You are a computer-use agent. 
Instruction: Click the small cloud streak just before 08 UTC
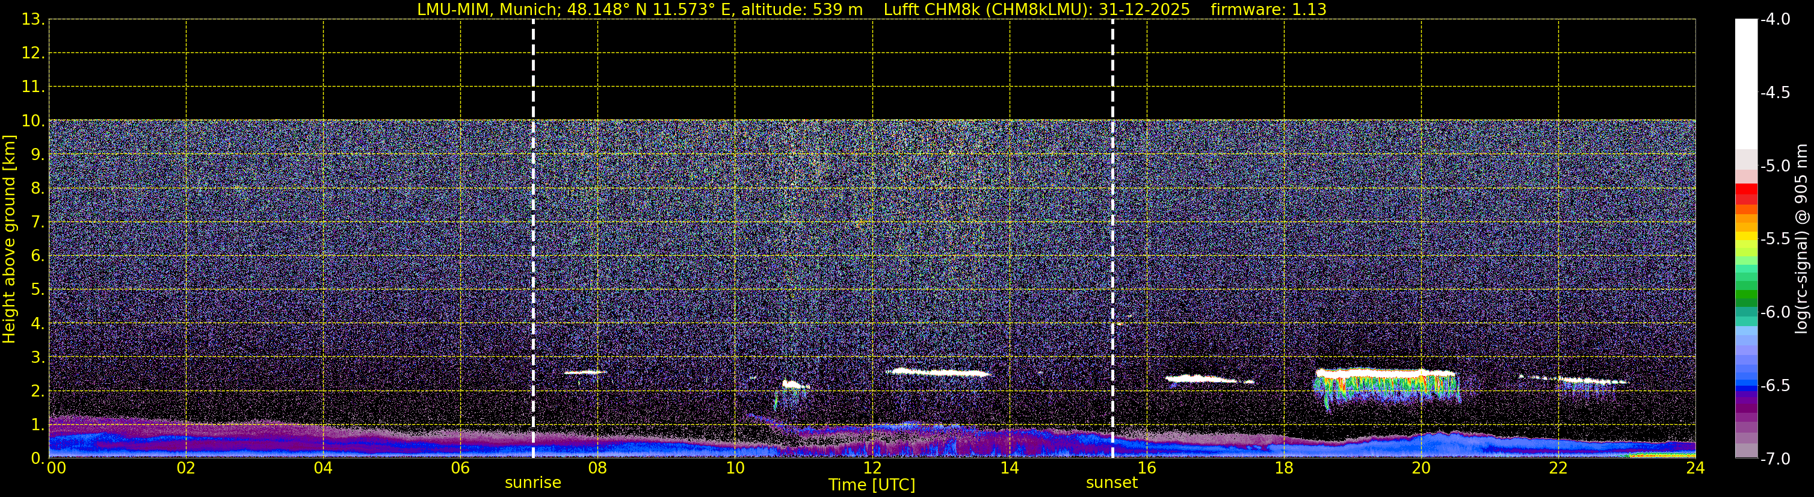pyautogui.click(x=585, y=372)
